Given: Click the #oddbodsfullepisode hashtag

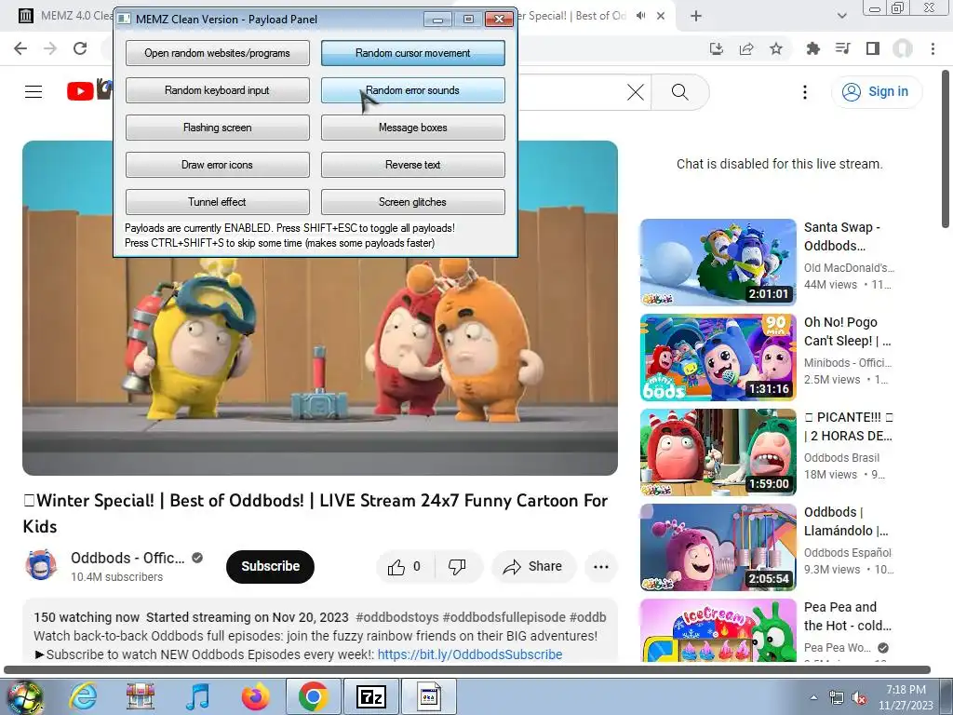Looking at the screenshot, I should click(x=503, y=617).
